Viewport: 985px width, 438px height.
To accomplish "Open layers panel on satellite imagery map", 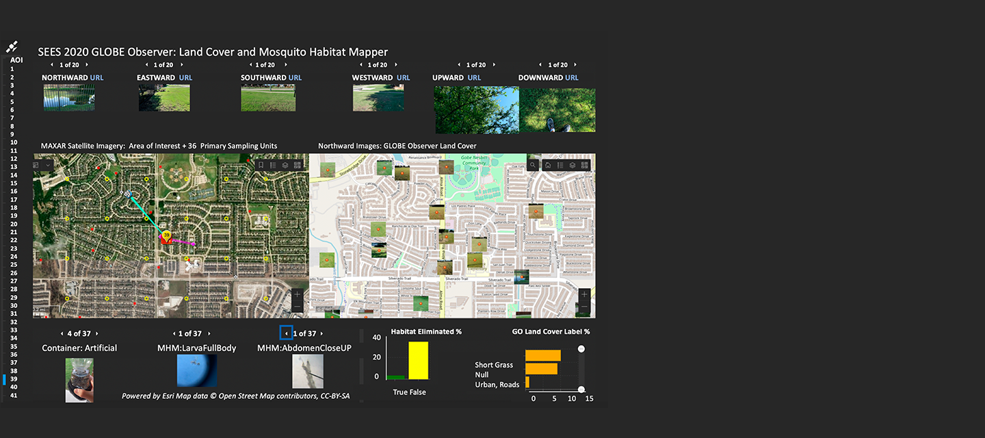I will [x=285, y=165].
